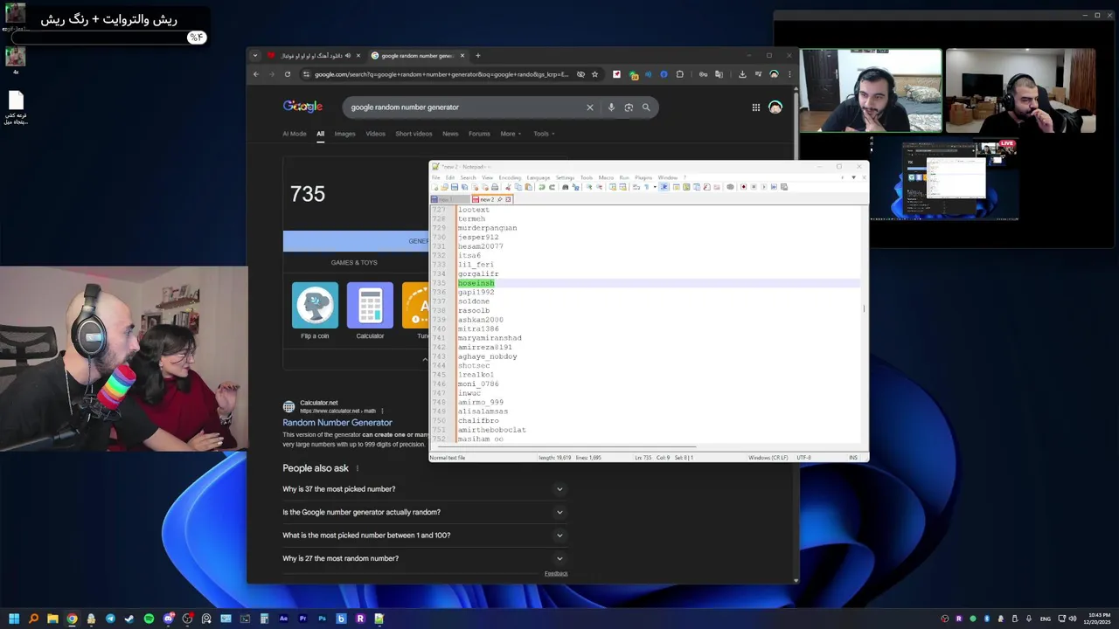Open Notepad++ Plugins menu

[x=643, y=177]
